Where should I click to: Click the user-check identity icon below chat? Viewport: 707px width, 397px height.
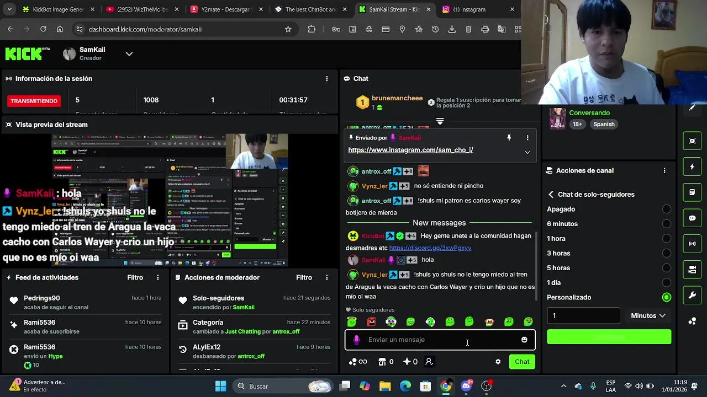tap(429, 362)
